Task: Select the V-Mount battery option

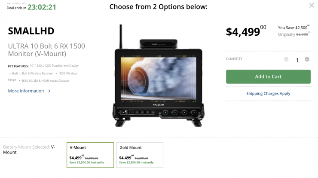Action: pos(90,155)
